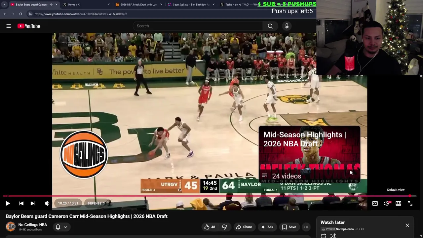This screenshot has height=238, width=423.
Task: Open the DEFENSE chapter list
Action: (96, 204)
